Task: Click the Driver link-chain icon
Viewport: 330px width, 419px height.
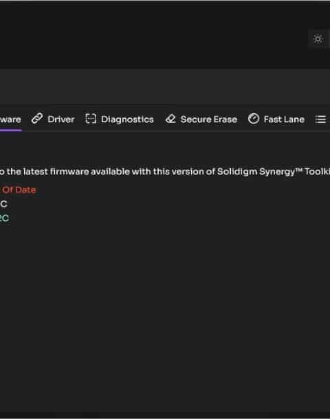Action: (37, 118)
